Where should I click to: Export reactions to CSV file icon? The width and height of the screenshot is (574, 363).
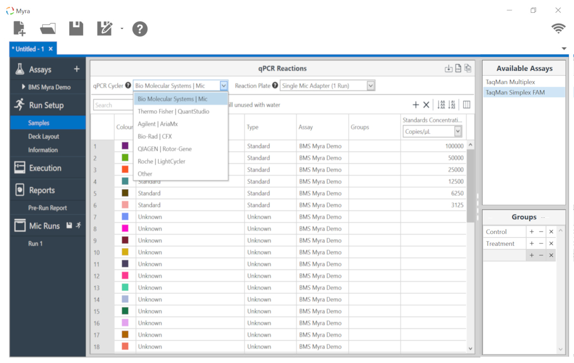tap(458, 68)
